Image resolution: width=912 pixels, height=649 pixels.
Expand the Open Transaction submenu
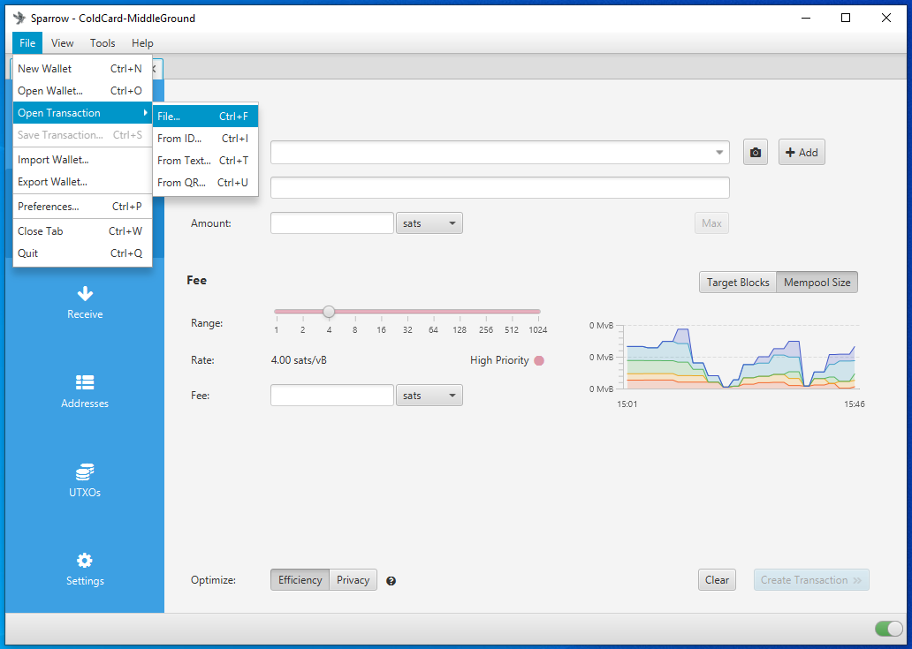(x=82, y=113)
